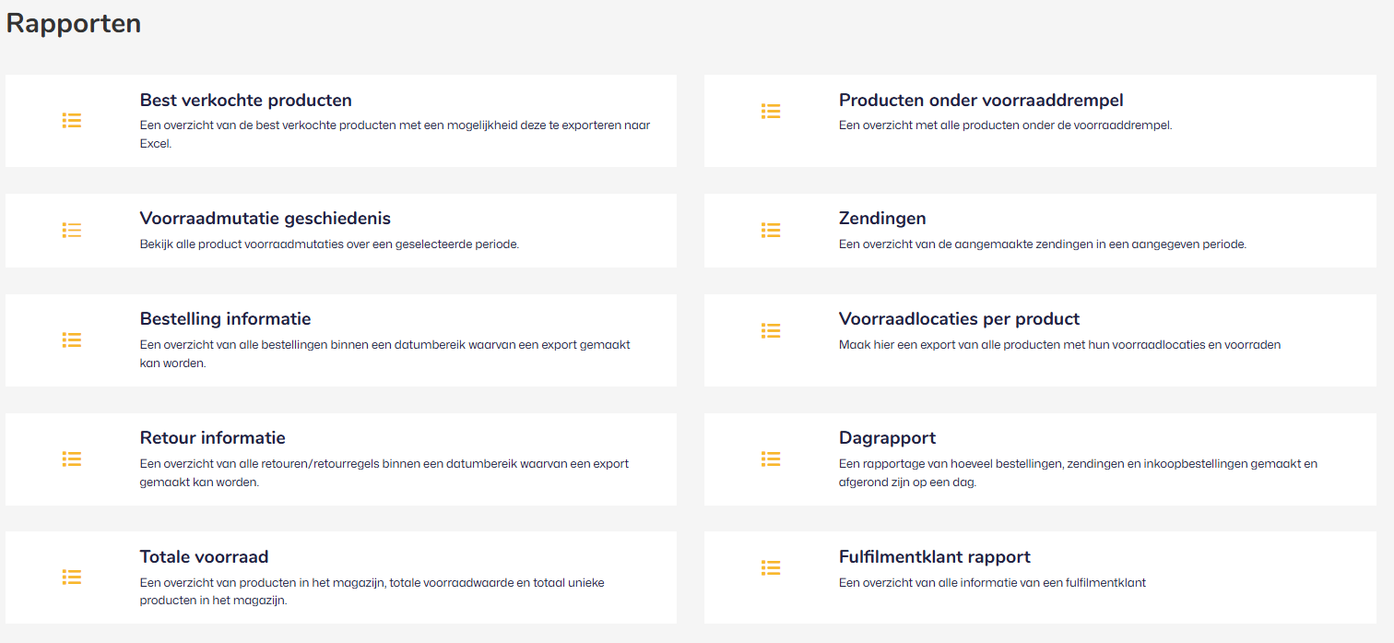Select the Dagrapport report title
The width and height of the screenshot is (1394, 643).
887,438
